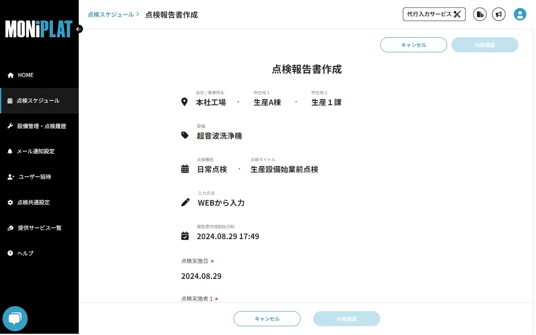Open the blue user avatar icon
This screenshot has width=536, height=335.
pos(520,14)
